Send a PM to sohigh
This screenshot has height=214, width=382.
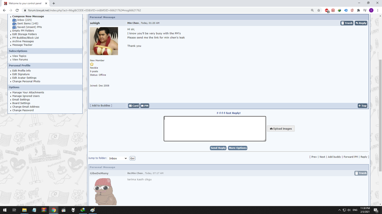point(145,106)
